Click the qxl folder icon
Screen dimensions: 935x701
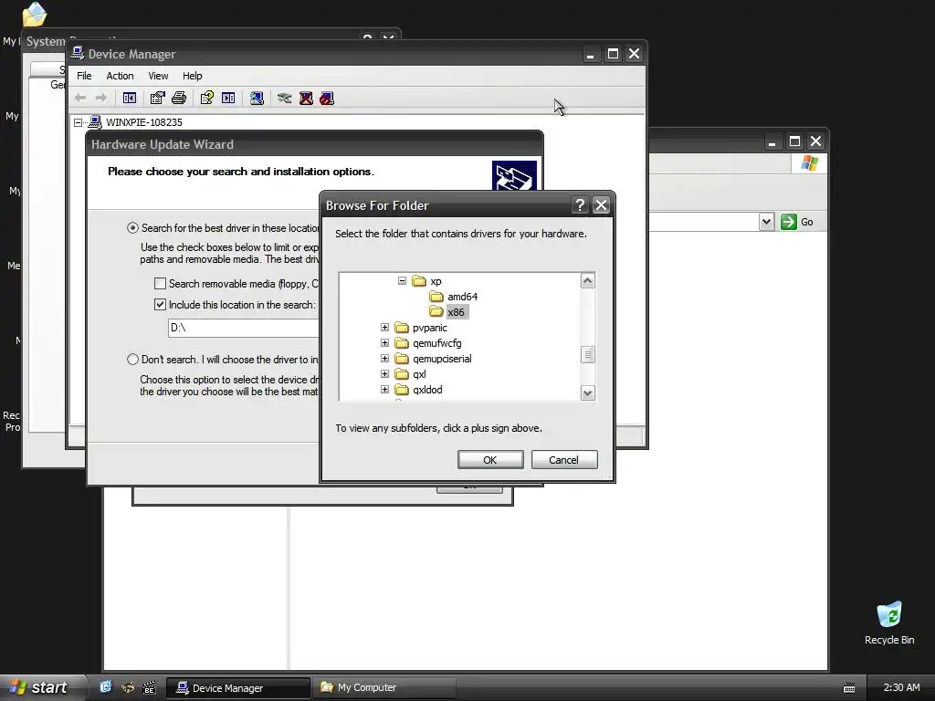pos(402,373)
